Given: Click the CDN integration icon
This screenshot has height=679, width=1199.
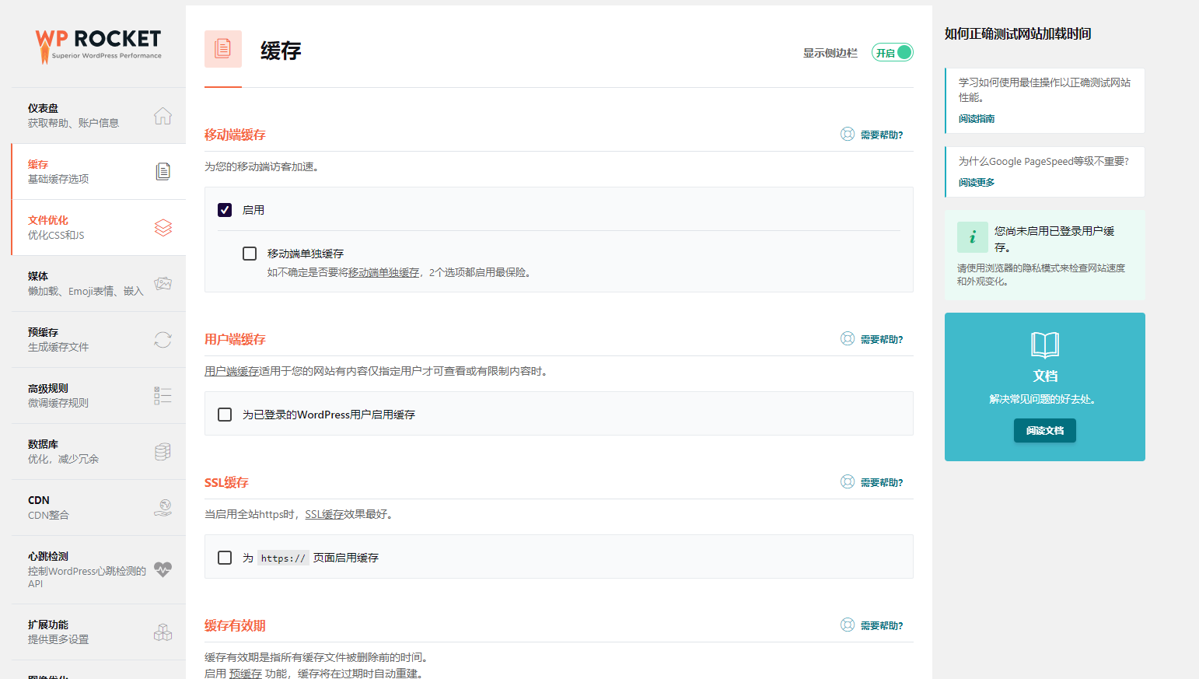Looking at the screenshot, I should pos(163,507).
